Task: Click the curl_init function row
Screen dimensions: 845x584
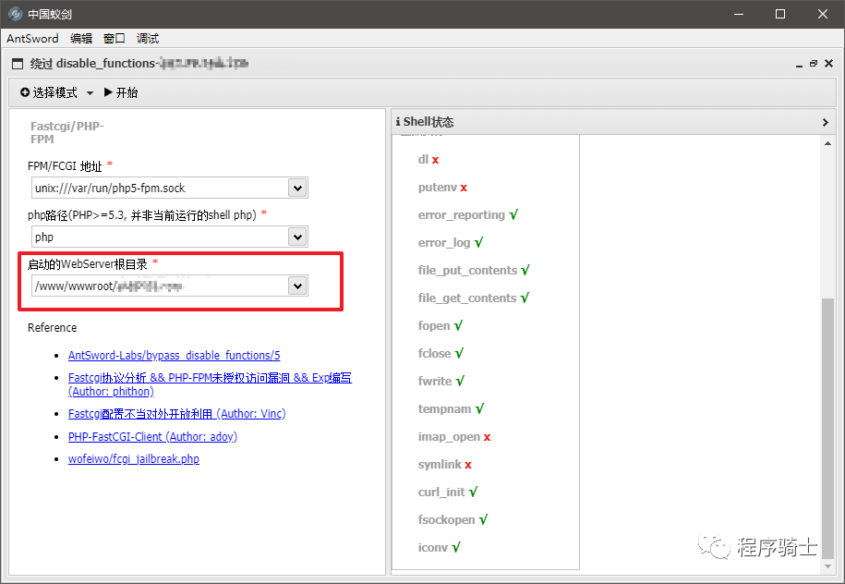Action: [448, 492]
